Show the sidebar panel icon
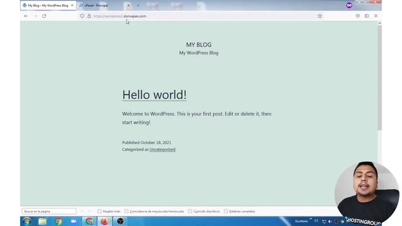 pos(367,16)
